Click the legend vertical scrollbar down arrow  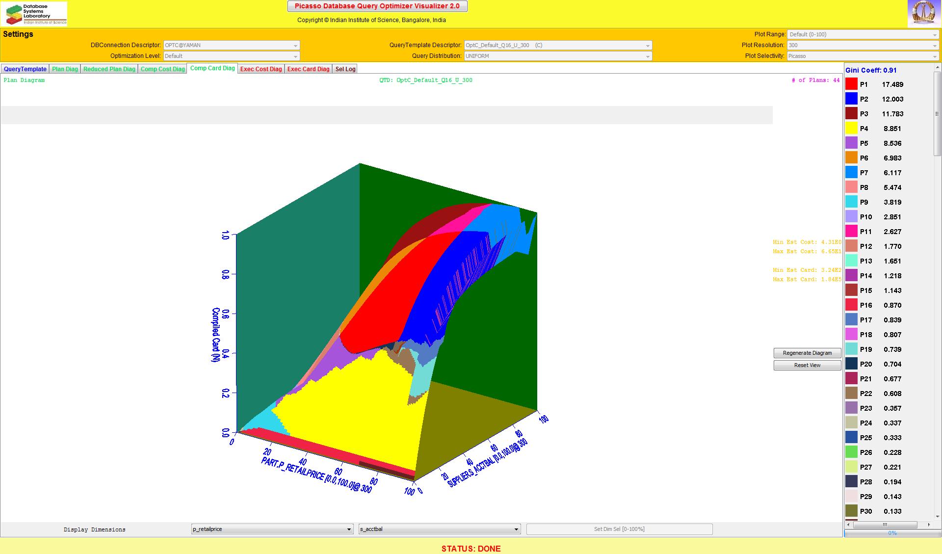coord(937,516)
